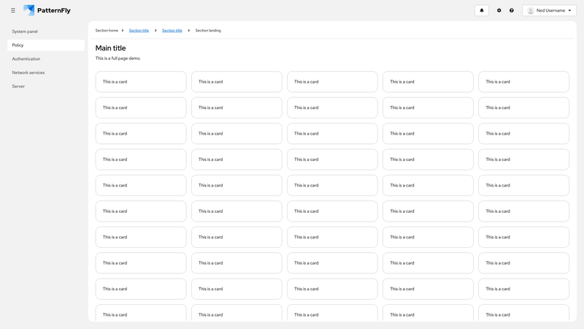Toggle the hamburger navigation menu
Screen dimensions: 584x329
point(13,10)
